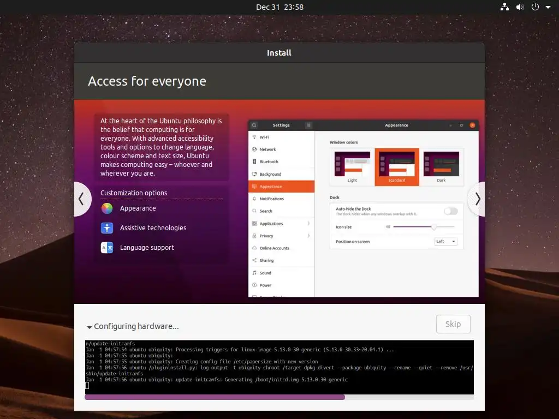Adjust the dock Icon size slider
This screenshot has height=419, width=559.
(424, 226)
